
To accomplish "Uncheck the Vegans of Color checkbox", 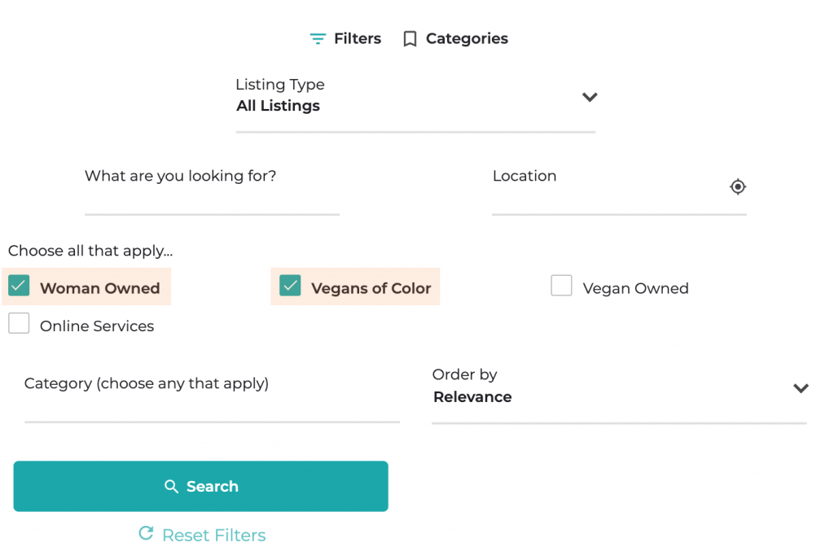I will point(290,286).
